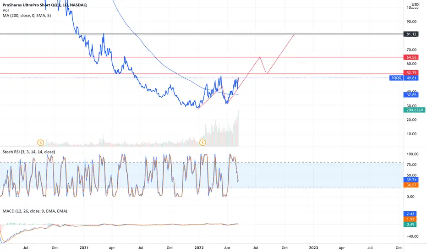This screenshot has width=427, height=252.
Task: Click the 200.622M volume label
Action: pyautogui.click(x=414, y=110)
